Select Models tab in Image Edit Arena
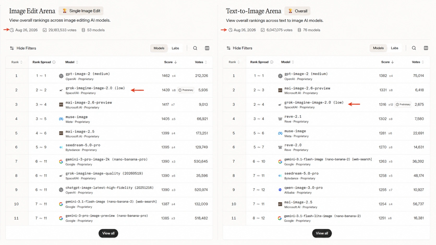The width and height of the screenshot is (436, 245). 159,48
